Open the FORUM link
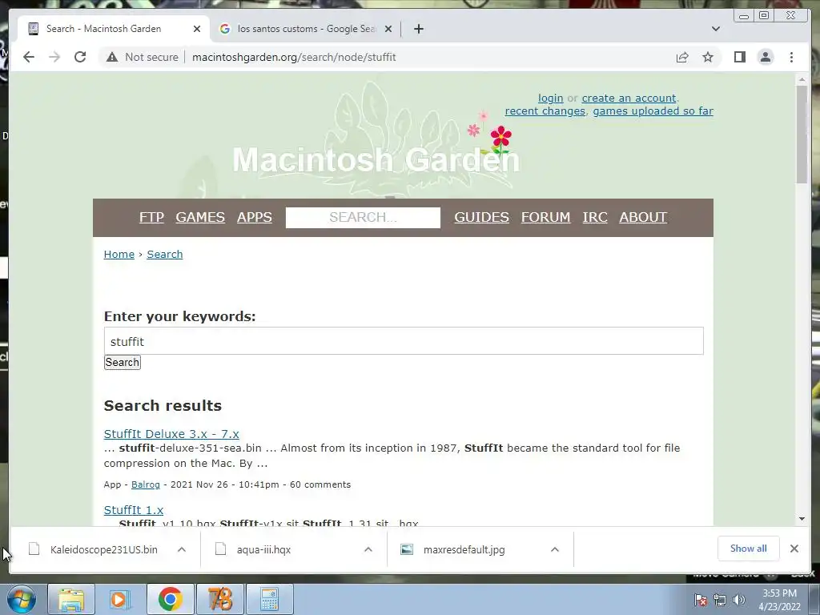820x615 pixels. 545,217
